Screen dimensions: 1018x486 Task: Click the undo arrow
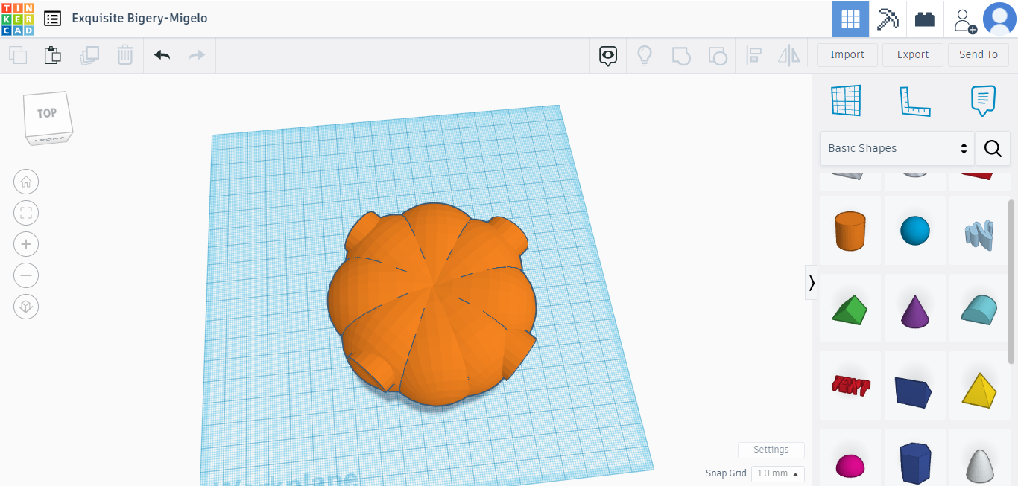pos(162,55)
